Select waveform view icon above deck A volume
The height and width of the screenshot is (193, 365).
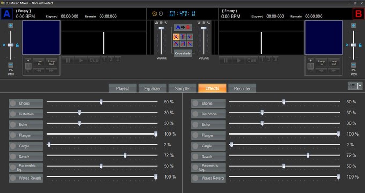[166, 23]
